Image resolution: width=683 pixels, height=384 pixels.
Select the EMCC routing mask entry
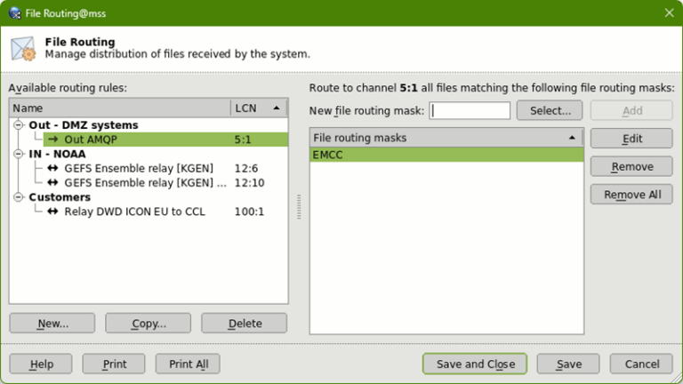click(446, 155)
